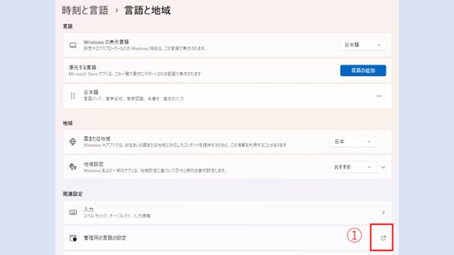Viewport: 454px width, 255px height.
Task: Click the 言語と地域 page title
Action: 147,11
